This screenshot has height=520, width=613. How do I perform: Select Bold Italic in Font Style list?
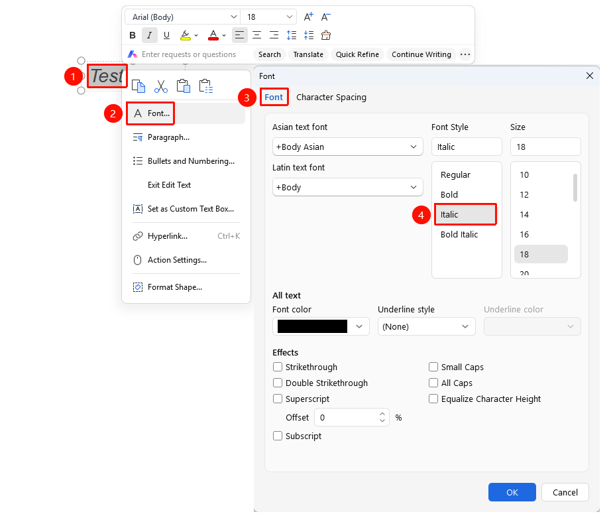tap(459, 234)
